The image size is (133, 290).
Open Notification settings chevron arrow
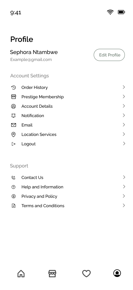click(x=124, y=115)
